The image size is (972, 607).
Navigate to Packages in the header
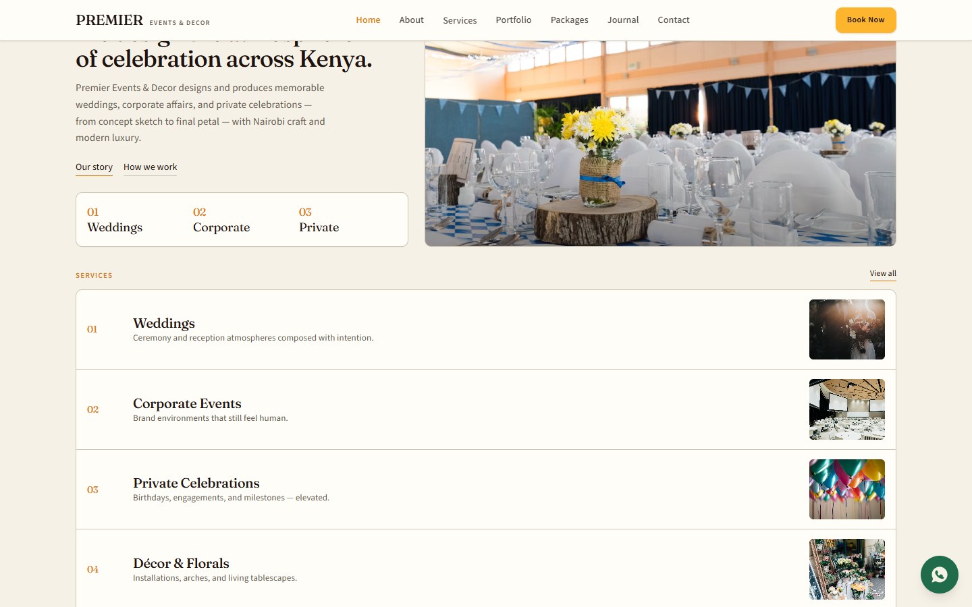[x=569, y=20]
